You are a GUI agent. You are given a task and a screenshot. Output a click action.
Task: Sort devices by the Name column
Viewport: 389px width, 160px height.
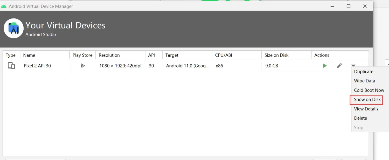[29, 55]
